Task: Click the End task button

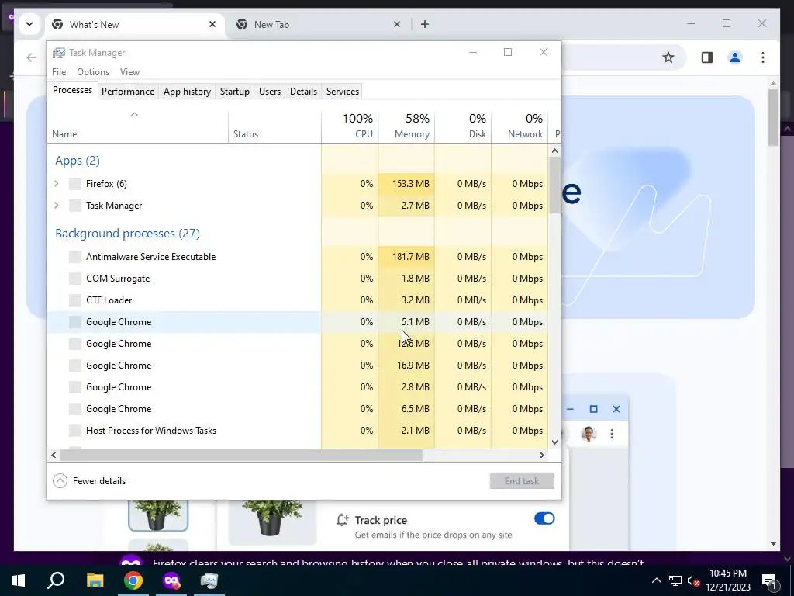Action: click(x=522, y=481)
